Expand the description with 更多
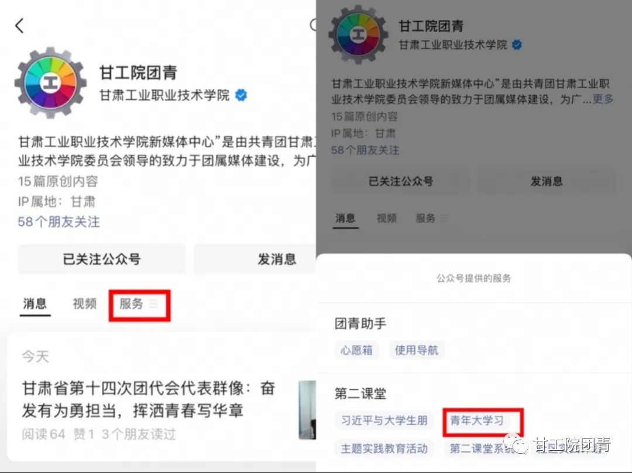 click(x=603, y=99)
